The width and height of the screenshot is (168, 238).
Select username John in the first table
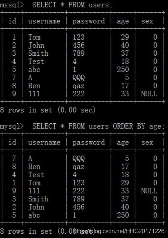pos(36,45)
